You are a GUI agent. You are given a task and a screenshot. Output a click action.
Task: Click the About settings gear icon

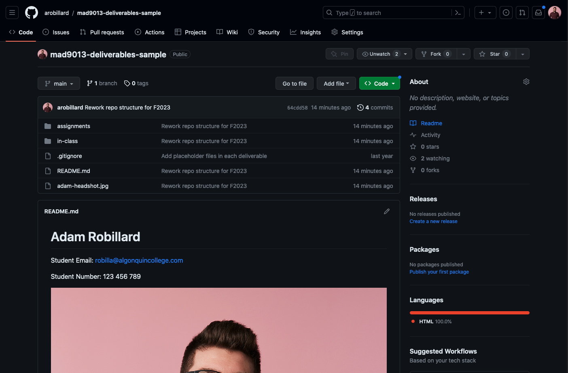click(526, 82)
